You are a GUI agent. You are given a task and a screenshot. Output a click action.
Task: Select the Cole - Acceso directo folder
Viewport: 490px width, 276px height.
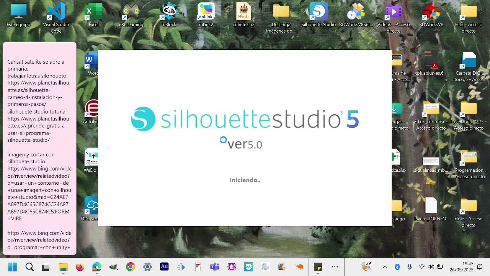click(x=469, y=213)
